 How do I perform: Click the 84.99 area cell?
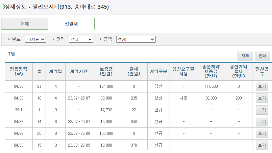[x=19, y=145]
